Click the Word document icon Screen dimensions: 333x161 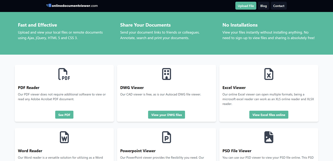(x=64, y=137)
